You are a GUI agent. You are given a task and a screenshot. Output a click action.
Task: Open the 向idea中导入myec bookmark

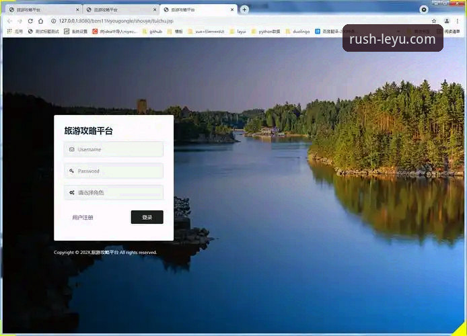click(114, 31)
